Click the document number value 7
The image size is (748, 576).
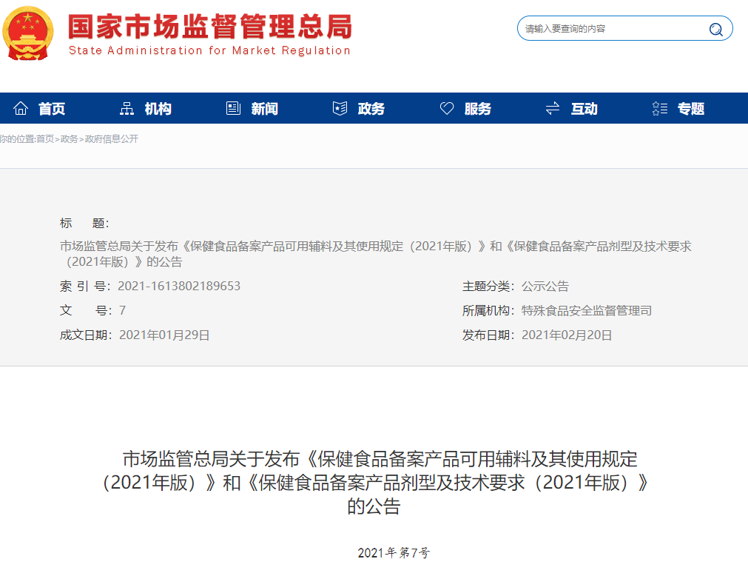point(123,311)
